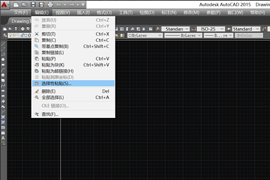Click the Plot Preview icon in standard toolbar row

(x=28, y=29)
